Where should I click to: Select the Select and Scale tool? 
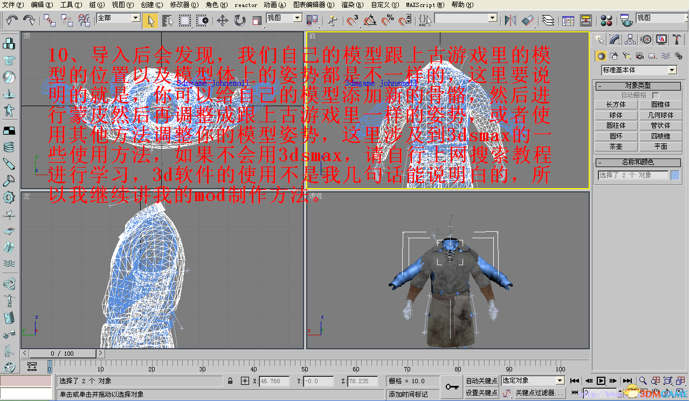coord(257,20)
